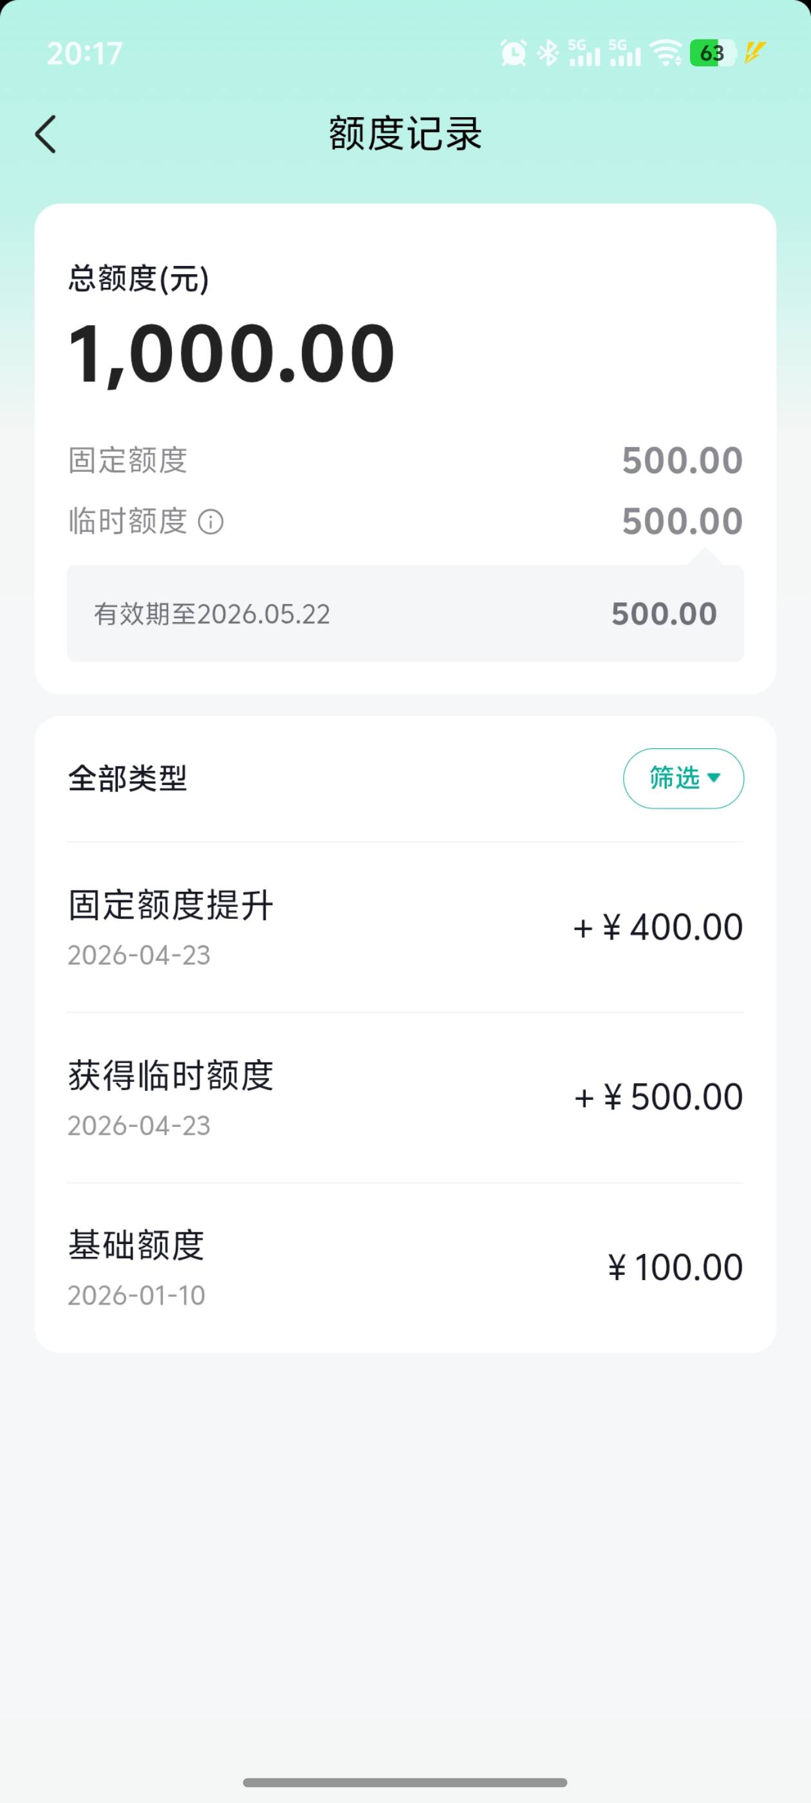811x1803 pixels.
Task: Tap the back arrow icon
Action: click(46, 134)
